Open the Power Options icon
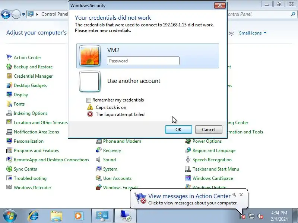 pos(188,141)
